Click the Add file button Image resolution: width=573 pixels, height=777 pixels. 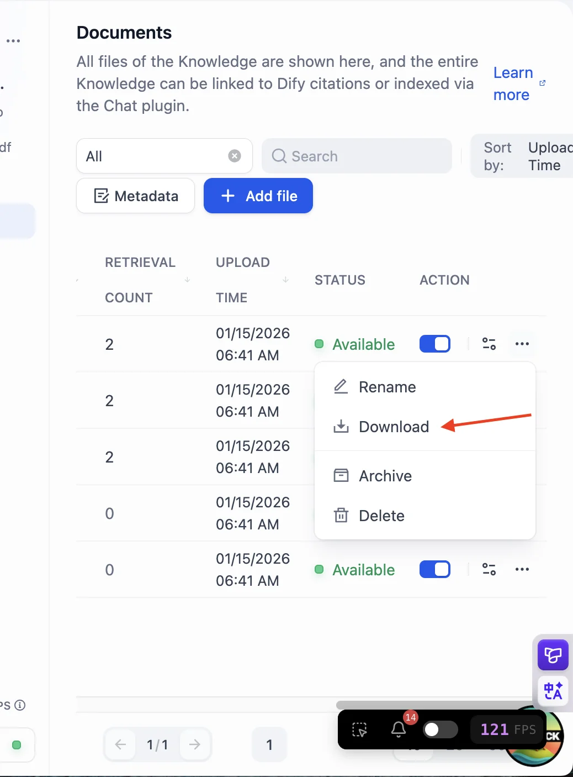click(258, 196)
